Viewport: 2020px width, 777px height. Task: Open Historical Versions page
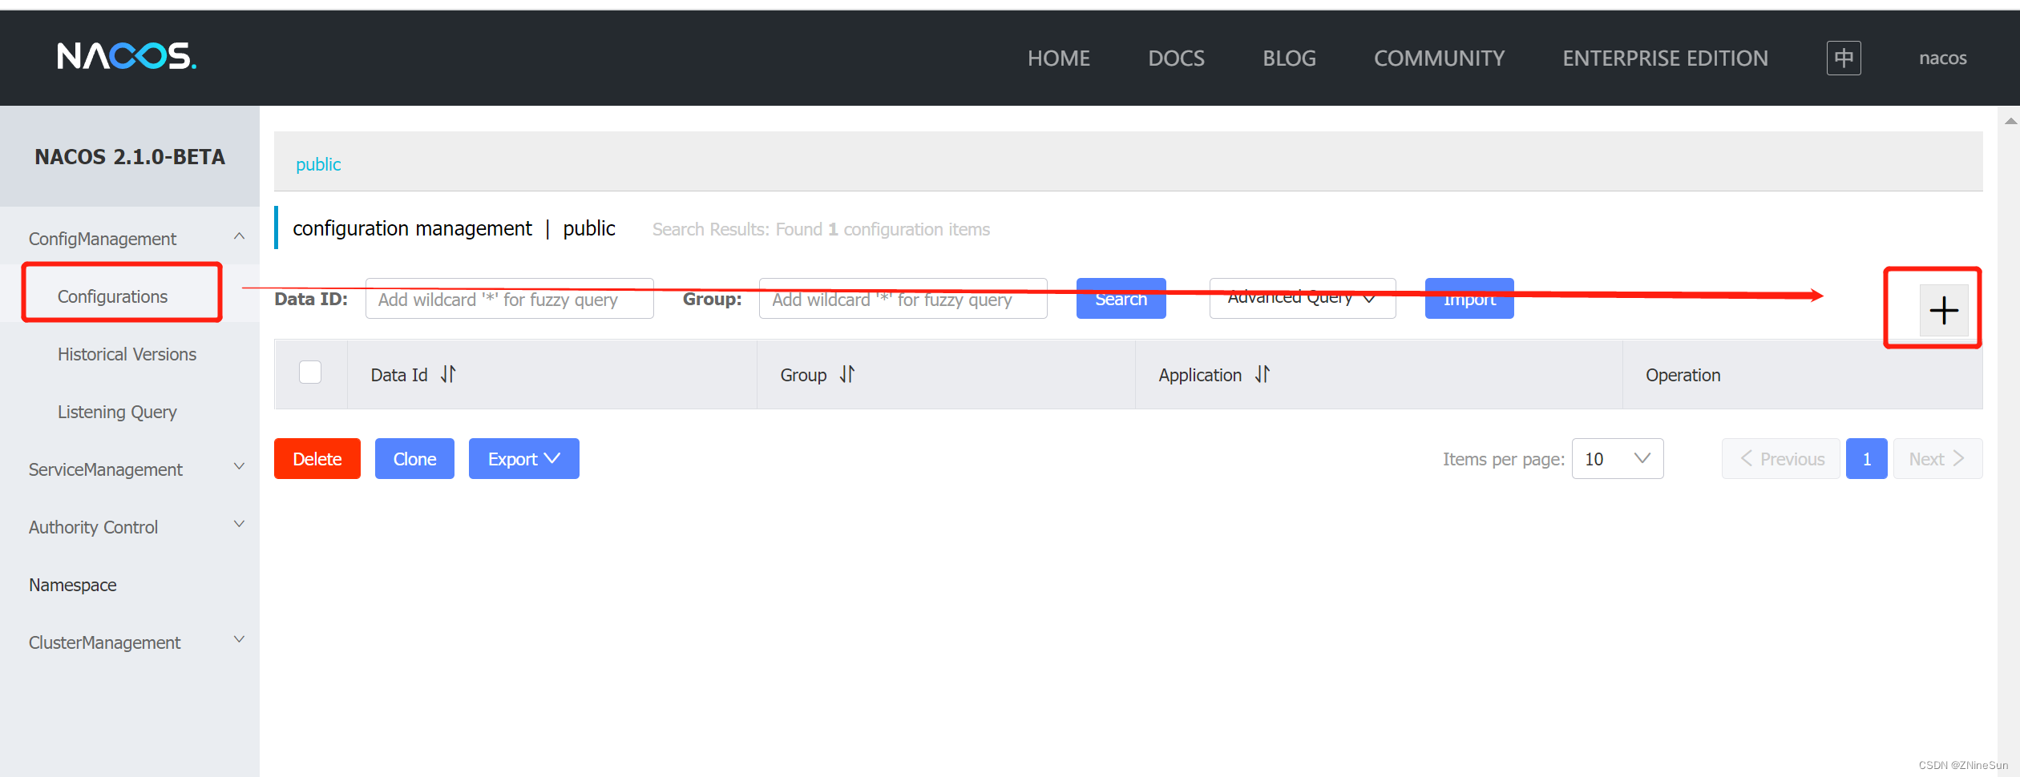click(x=127, y=354)
